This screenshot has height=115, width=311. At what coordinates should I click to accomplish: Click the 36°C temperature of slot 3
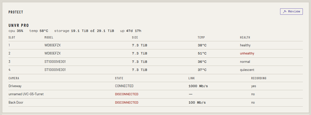pos(202,62)
